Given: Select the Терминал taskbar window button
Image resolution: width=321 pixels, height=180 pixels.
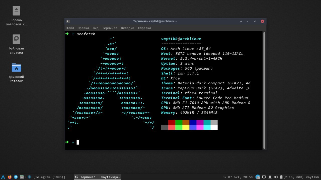Looking at the screenshot, I should point(97,177).
